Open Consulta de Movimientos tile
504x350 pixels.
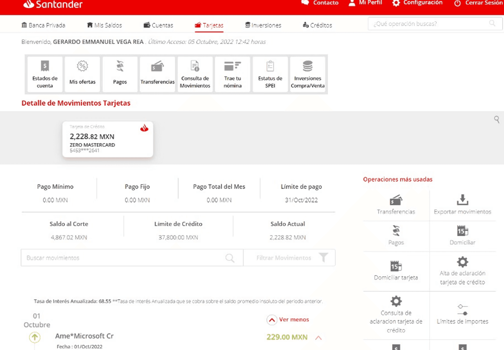pyautogui.click(x=195, y=74)
